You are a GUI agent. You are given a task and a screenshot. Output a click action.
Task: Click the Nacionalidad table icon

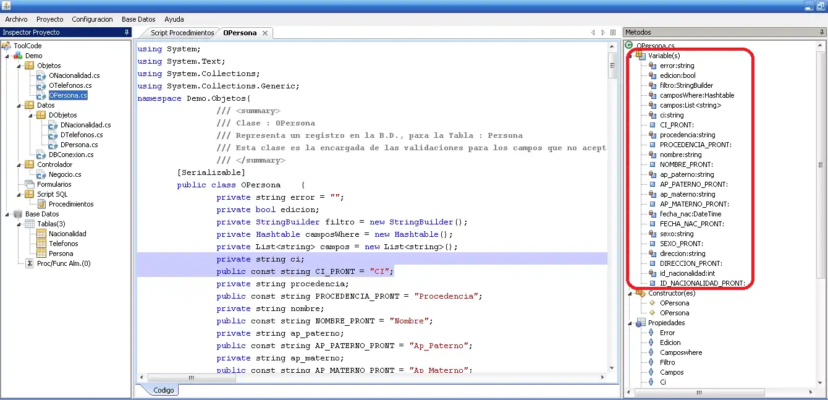tap(41, 234)
